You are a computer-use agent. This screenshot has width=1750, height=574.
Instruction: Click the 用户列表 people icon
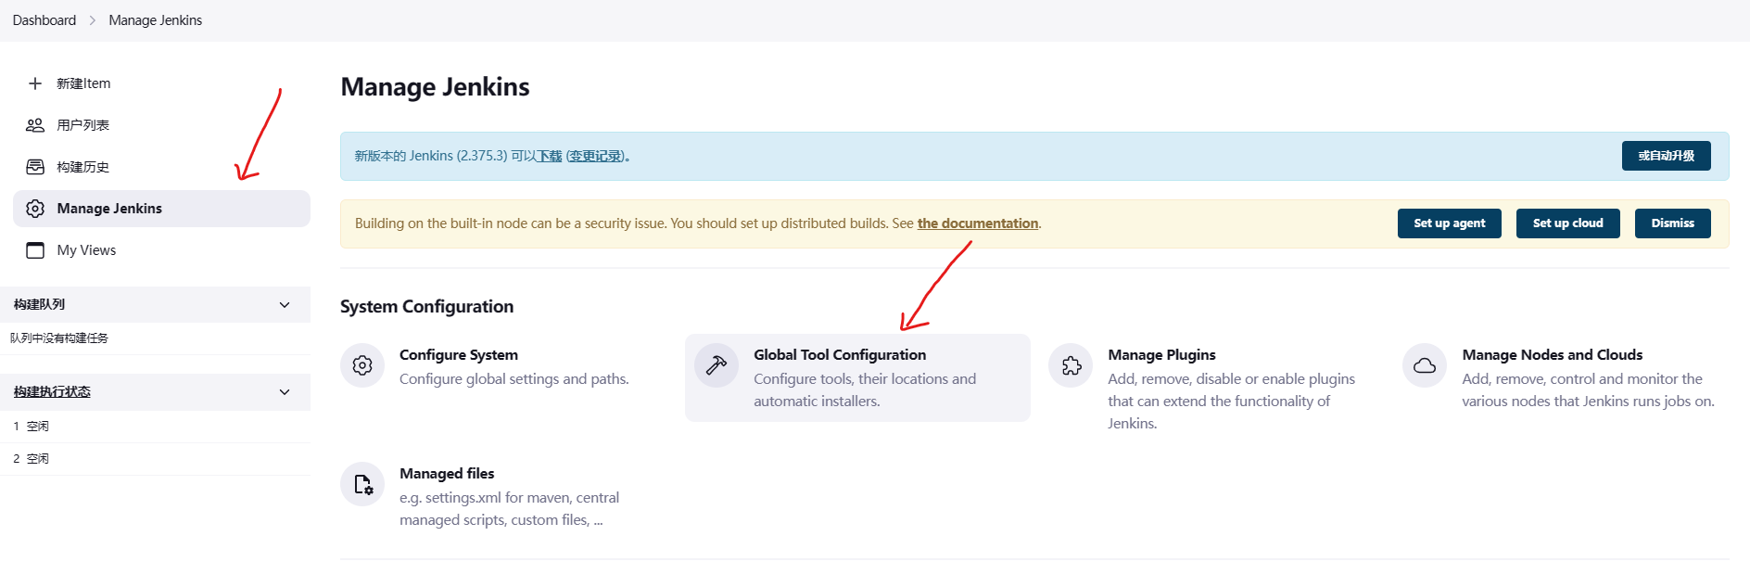pyautogui.click(x=35, y=125)
